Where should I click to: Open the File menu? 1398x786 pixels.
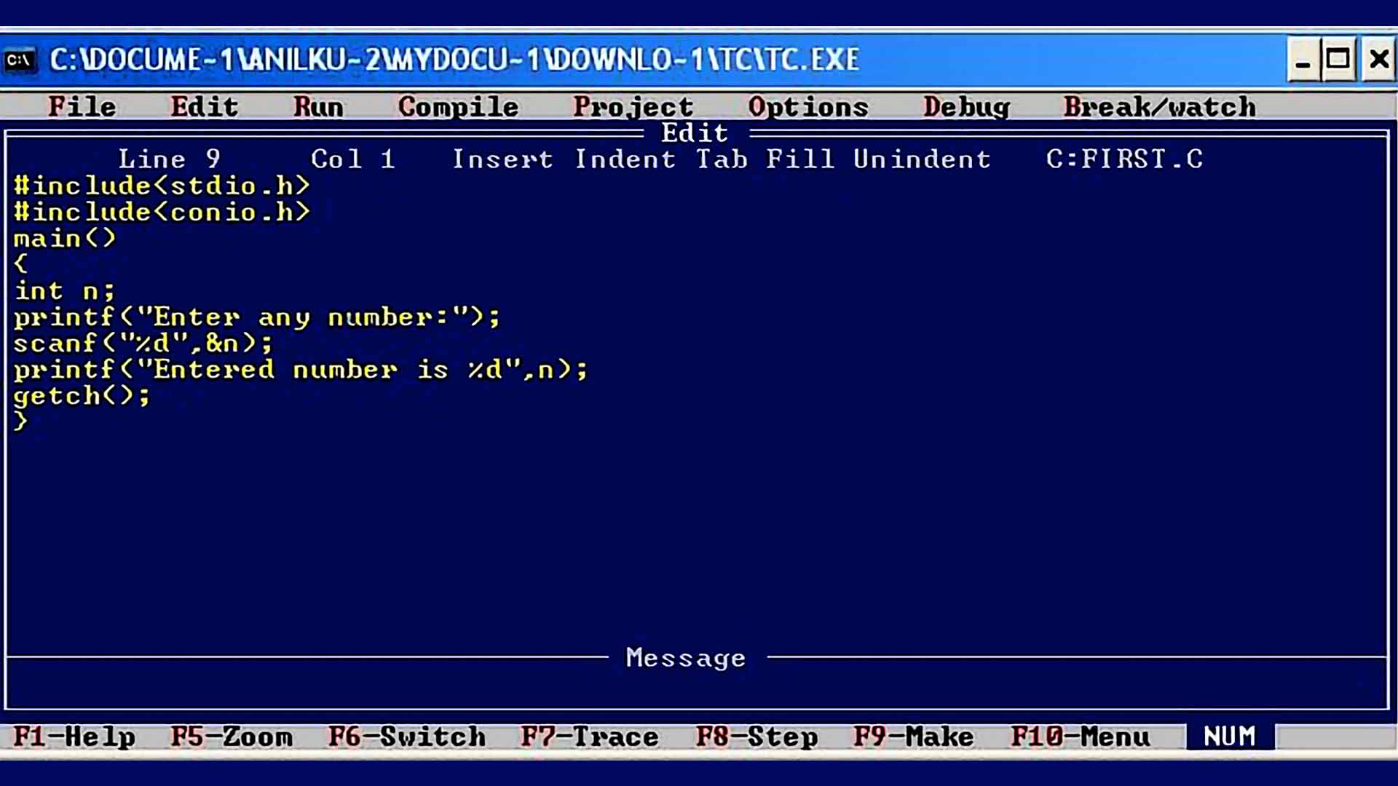pyautogui.click(x=82, y=107)
